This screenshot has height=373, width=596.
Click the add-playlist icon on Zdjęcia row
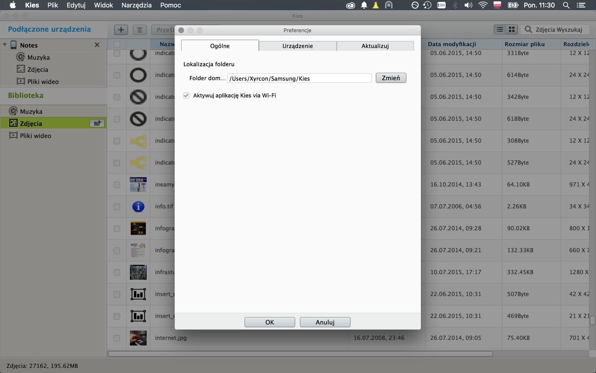click(x=97, y=123)
